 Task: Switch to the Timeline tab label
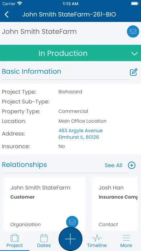click(97, 245)
